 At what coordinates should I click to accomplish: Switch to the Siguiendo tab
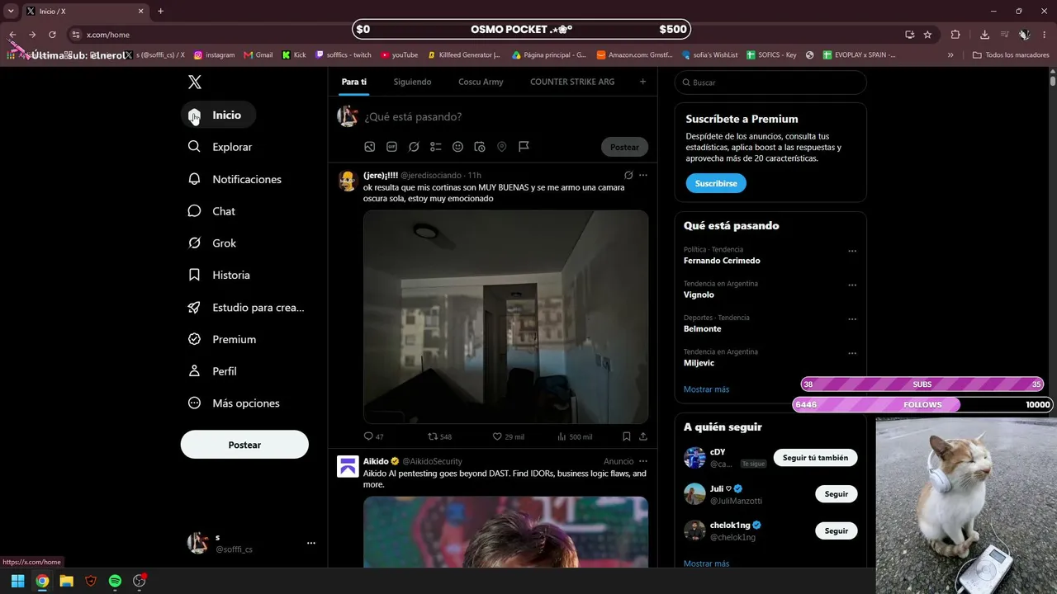(412, 82)
